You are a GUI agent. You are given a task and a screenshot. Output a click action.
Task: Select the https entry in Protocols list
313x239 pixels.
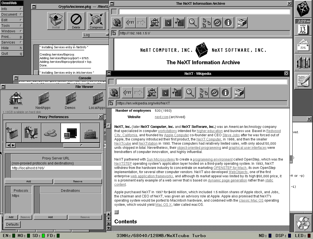tap(16, 196)
